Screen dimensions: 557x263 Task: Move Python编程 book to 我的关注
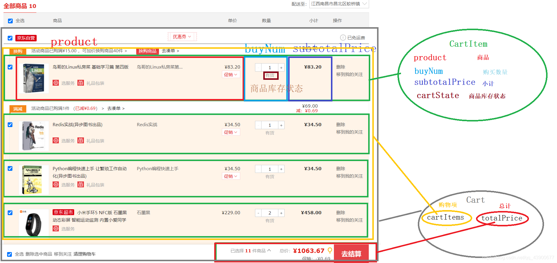pos(350,176)
